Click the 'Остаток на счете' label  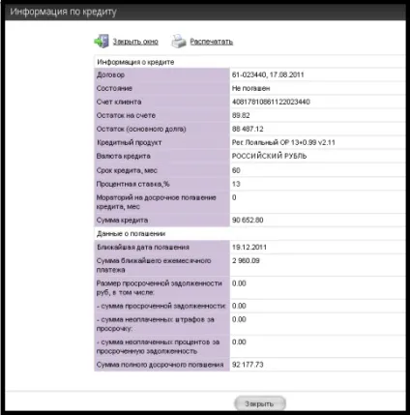(126, 115)
